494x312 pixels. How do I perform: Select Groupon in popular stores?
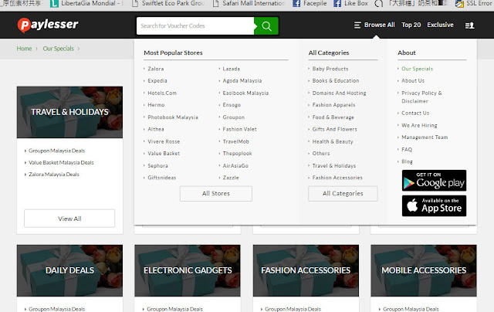click(x=233, y=117)
